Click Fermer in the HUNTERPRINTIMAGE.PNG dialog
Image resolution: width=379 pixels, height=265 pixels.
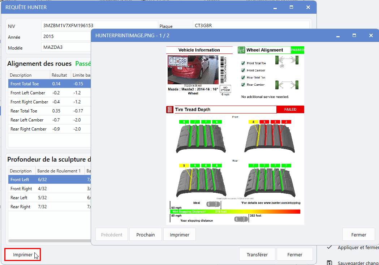[x=359, y=235]
